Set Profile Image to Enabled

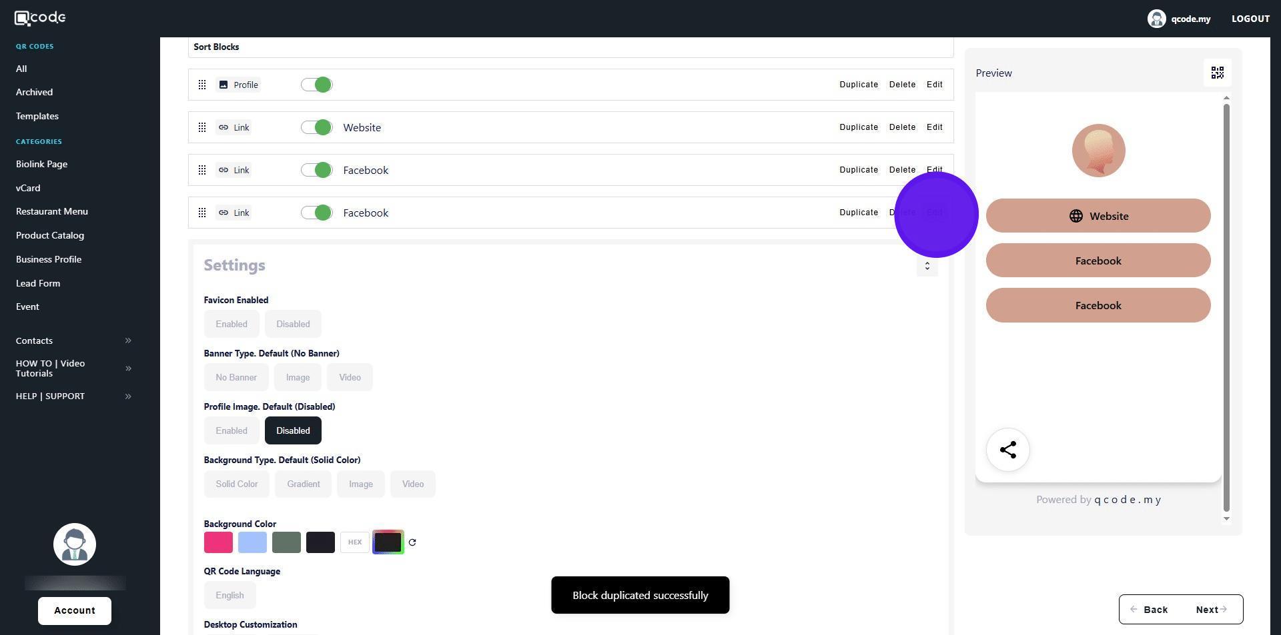(232, 430)
